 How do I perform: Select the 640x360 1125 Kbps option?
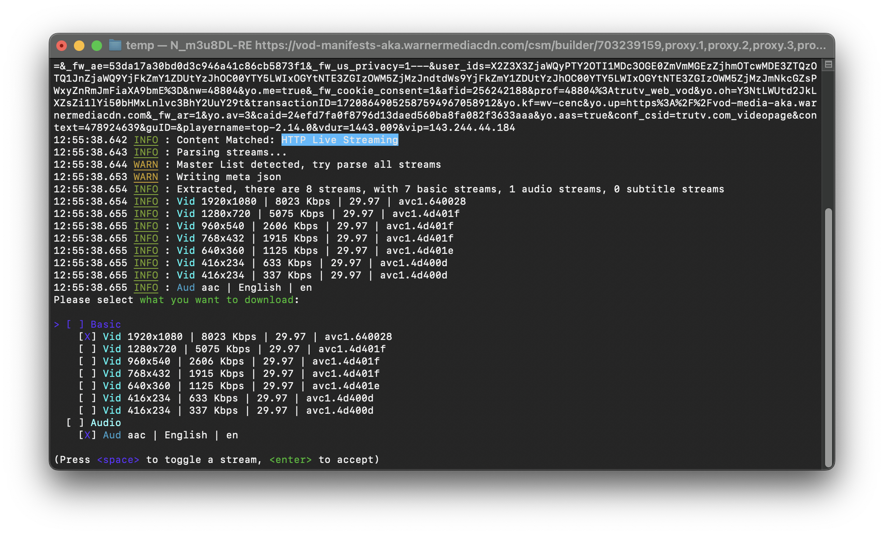(87, 386)
